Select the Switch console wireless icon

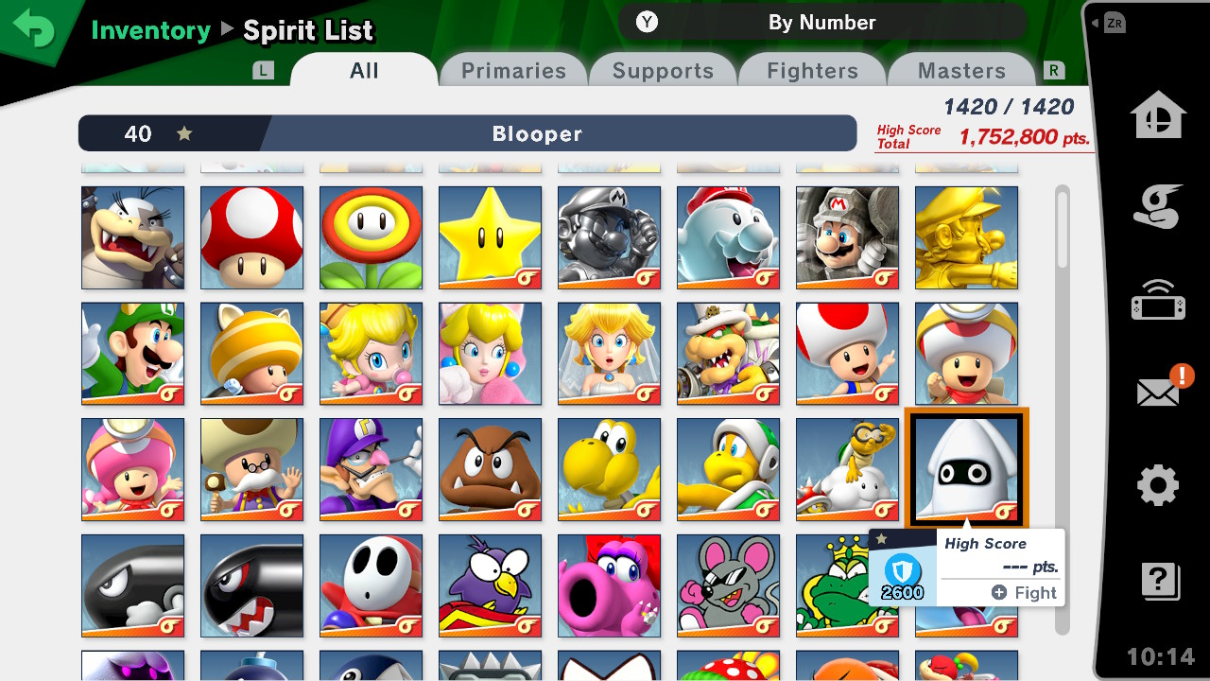1158,300
